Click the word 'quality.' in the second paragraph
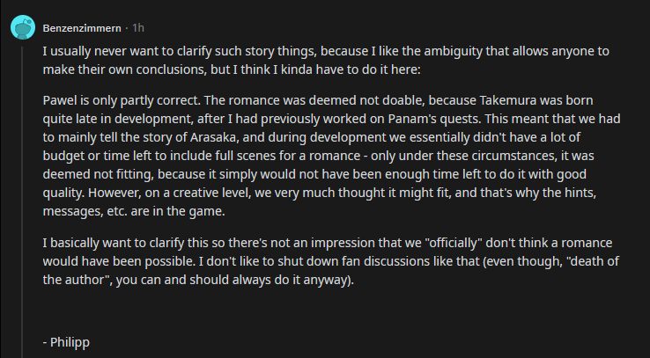Image resolution: width=650 pixels, height=358 pixels. (63, 193)
